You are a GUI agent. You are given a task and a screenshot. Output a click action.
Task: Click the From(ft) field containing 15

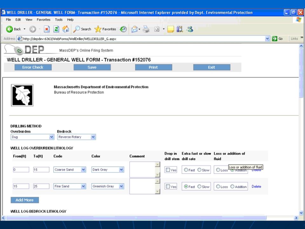pyautogui.click(x=21, y=186)
